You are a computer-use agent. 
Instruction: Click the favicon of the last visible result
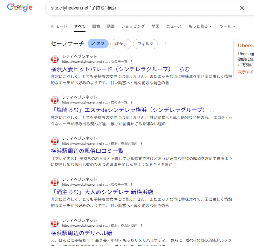click(55, 223)
